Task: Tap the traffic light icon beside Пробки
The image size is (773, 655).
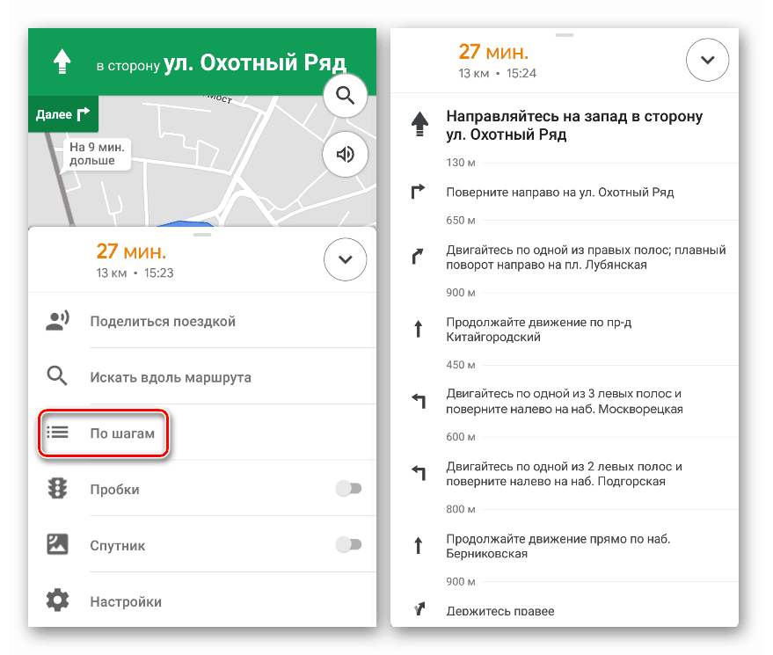Action: 57,489
